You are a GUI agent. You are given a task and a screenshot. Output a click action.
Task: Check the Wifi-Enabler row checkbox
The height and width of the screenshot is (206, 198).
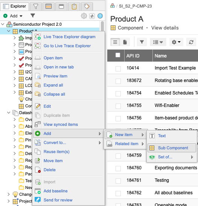pos(118,106)
